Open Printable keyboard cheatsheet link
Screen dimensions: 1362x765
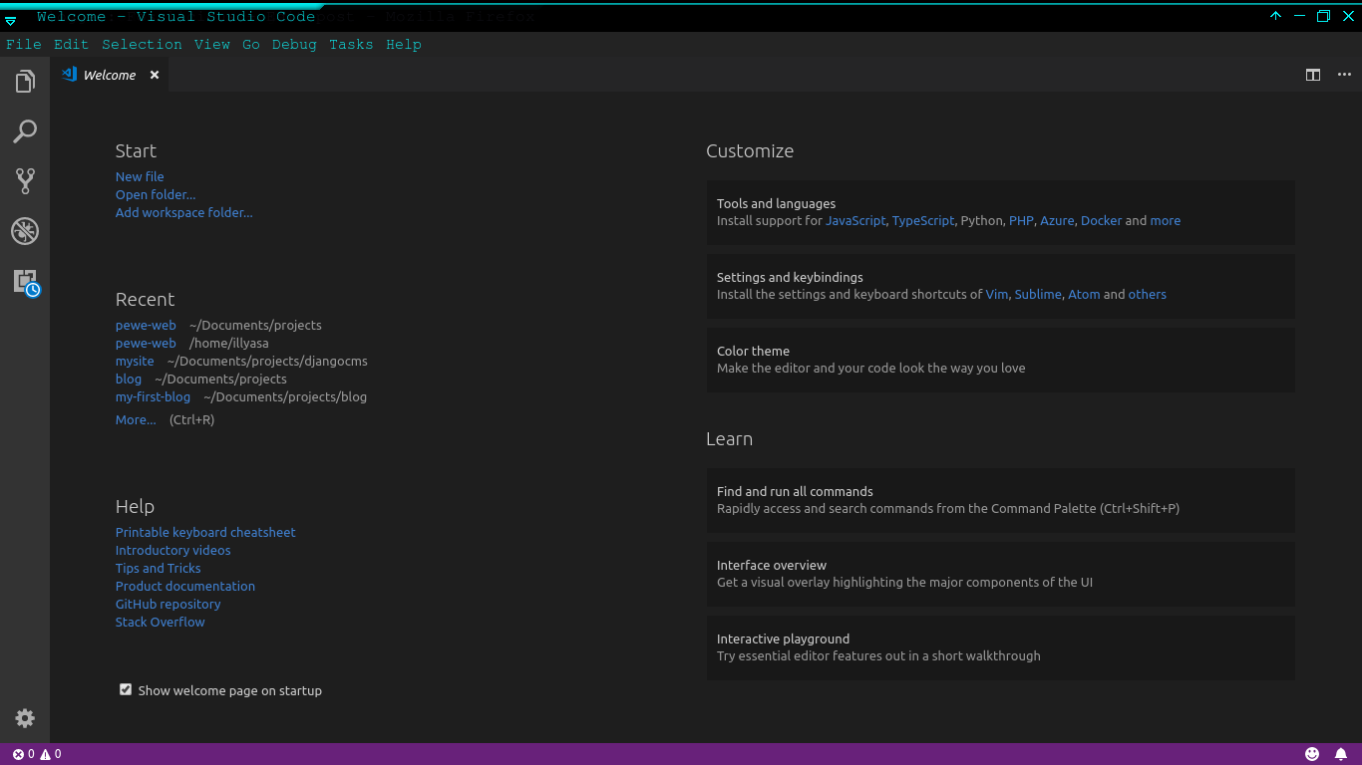[205, 532]
